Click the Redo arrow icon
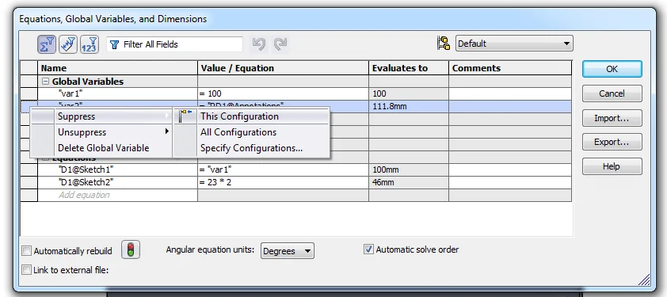This screenshot has height=297, width=667. (280, 44)
